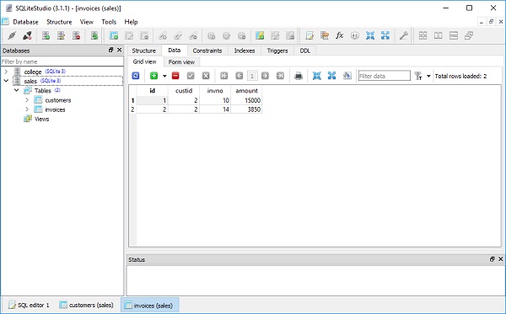Delete selected row with red minus
Image resolution: width=506 pixels, height=314 pixels.
pos(175,76)
